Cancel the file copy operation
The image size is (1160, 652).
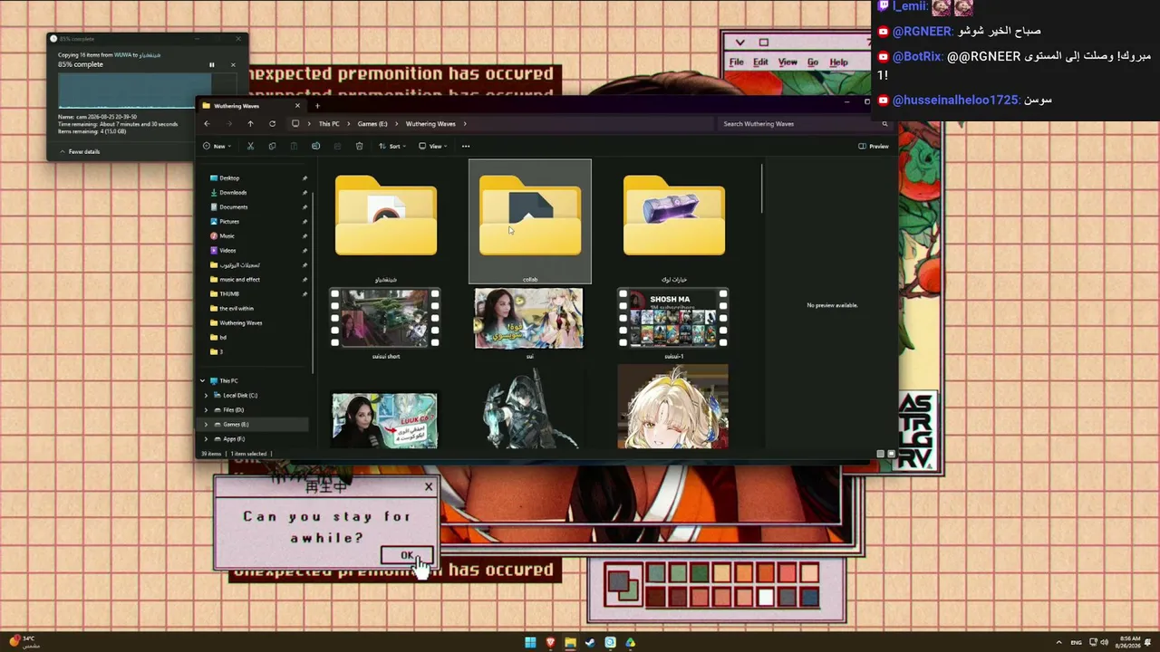click(233, 65)
